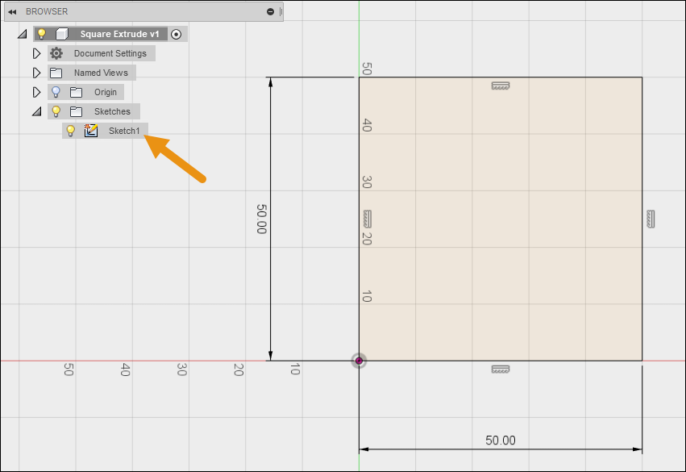This screenshot has width=686, height=472.
Task: Click the browser panel resize handle
Action: 281,12
